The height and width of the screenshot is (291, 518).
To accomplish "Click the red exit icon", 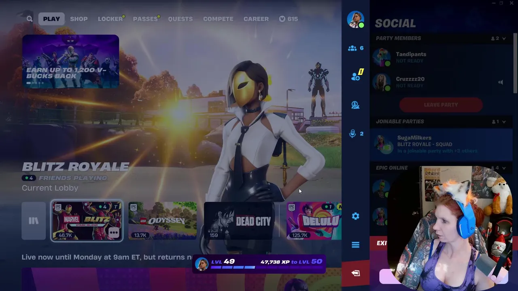I will [x=355, y=273].
